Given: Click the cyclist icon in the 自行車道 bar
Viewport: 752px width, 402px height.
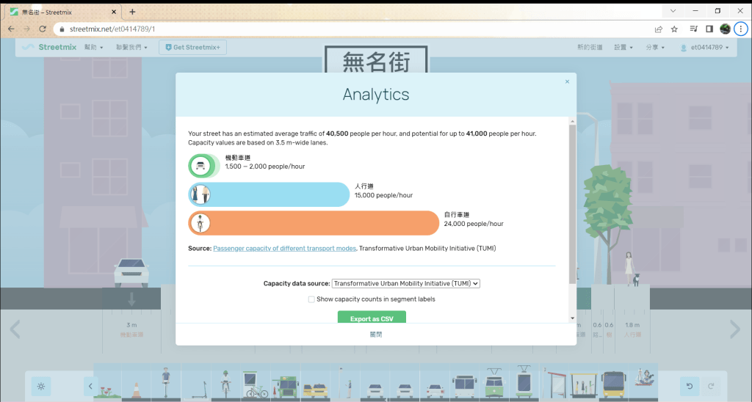Looking at the screenshot, I should click(x=200, y=223).
